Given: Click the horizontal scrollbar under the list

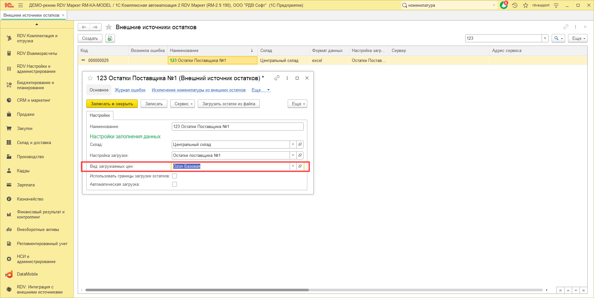Looking at the screenshot, I should click(197, 290).
